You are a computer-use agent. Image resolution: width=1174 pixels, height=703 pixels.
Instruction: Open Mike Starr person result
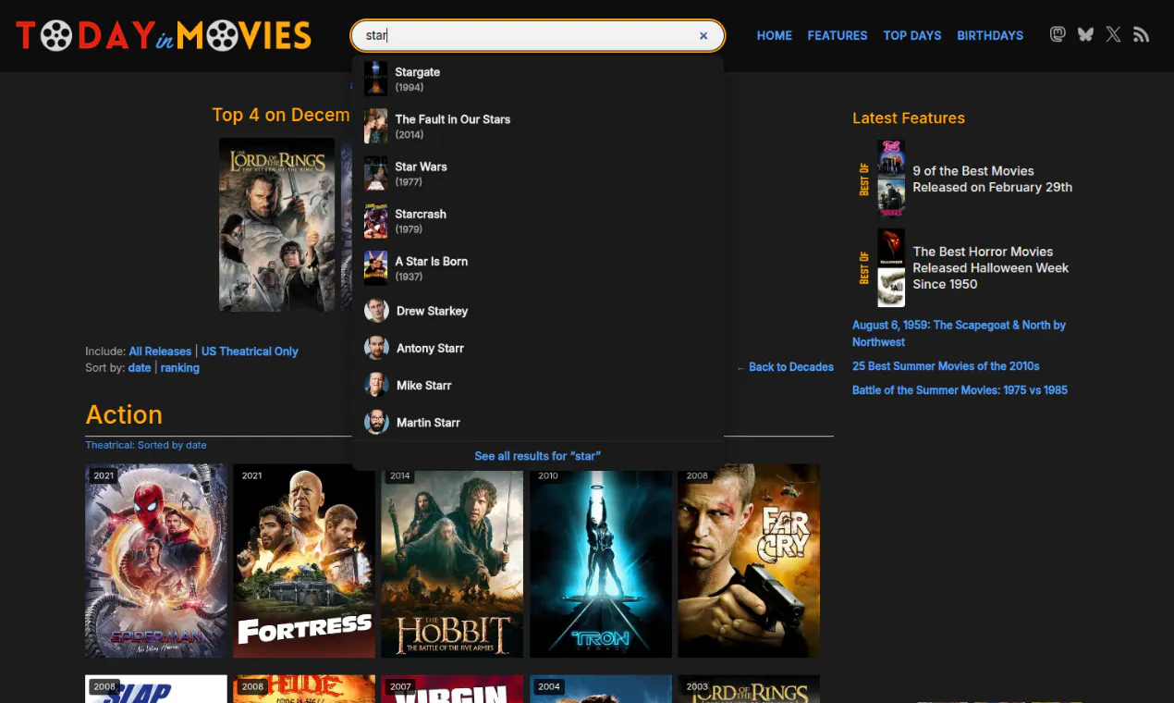(x=537, y=385)
